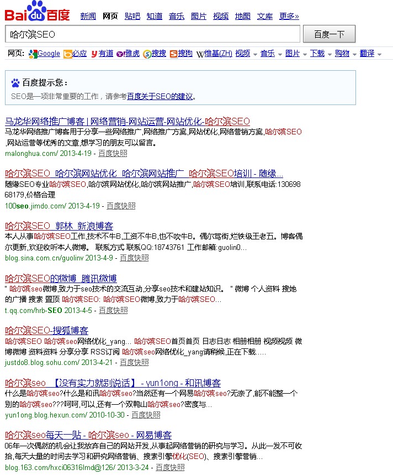Expand the 下载 dropdown arrow
The width and height of the screenshot is (393, 475).
pos(330,55)
